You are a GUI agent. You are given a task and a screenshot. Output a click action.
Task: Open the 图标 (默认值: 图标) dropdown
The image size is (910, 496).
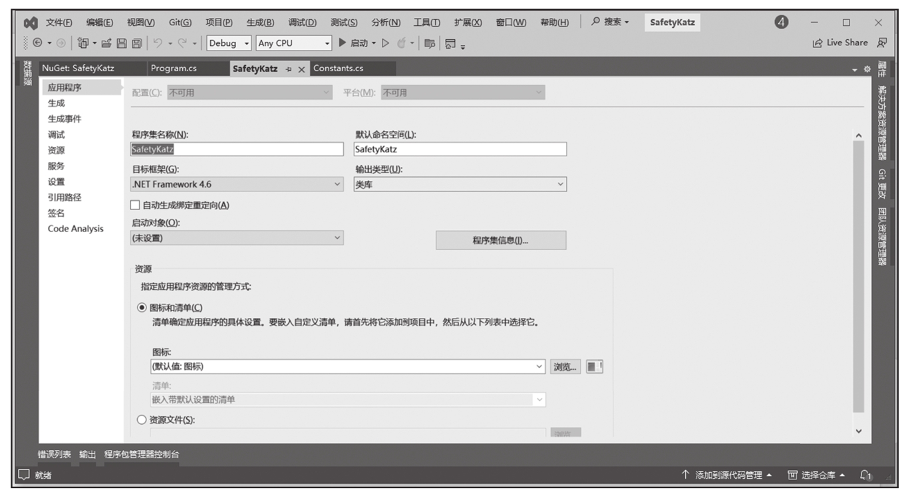coord(349,366)
